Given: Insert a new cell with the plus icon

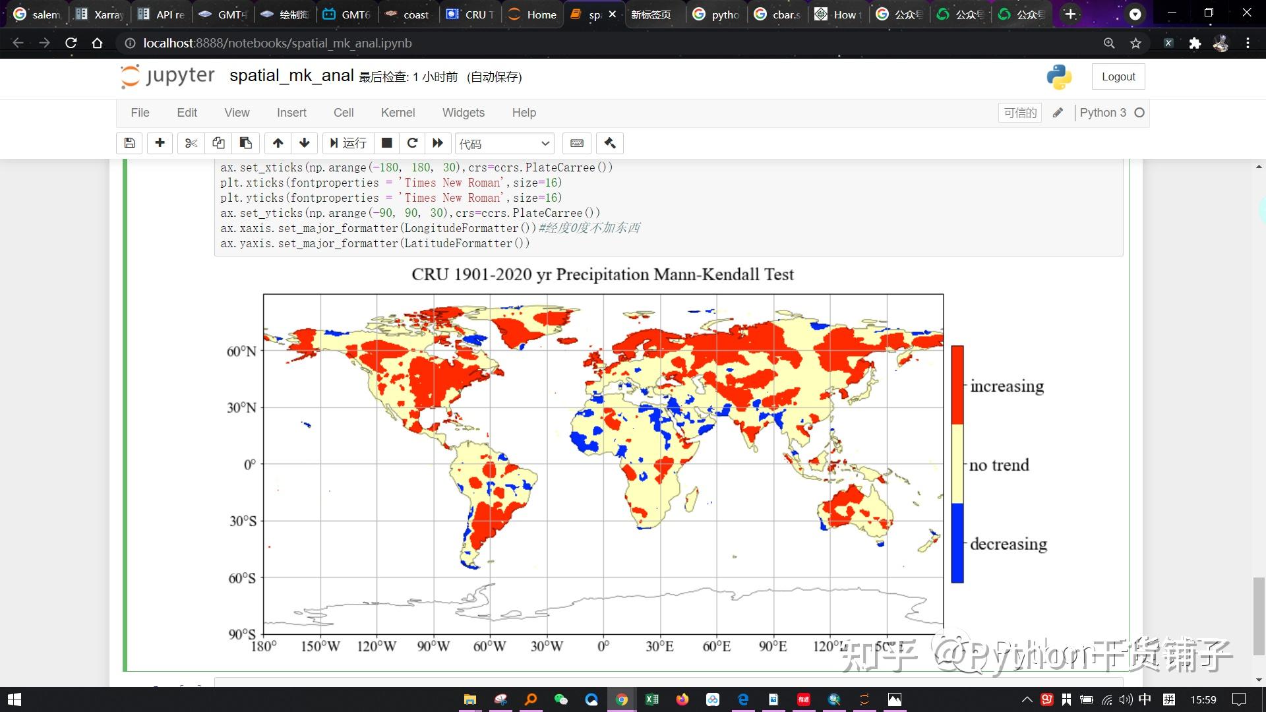Looking at the screenshot, I should coord(160,143).
